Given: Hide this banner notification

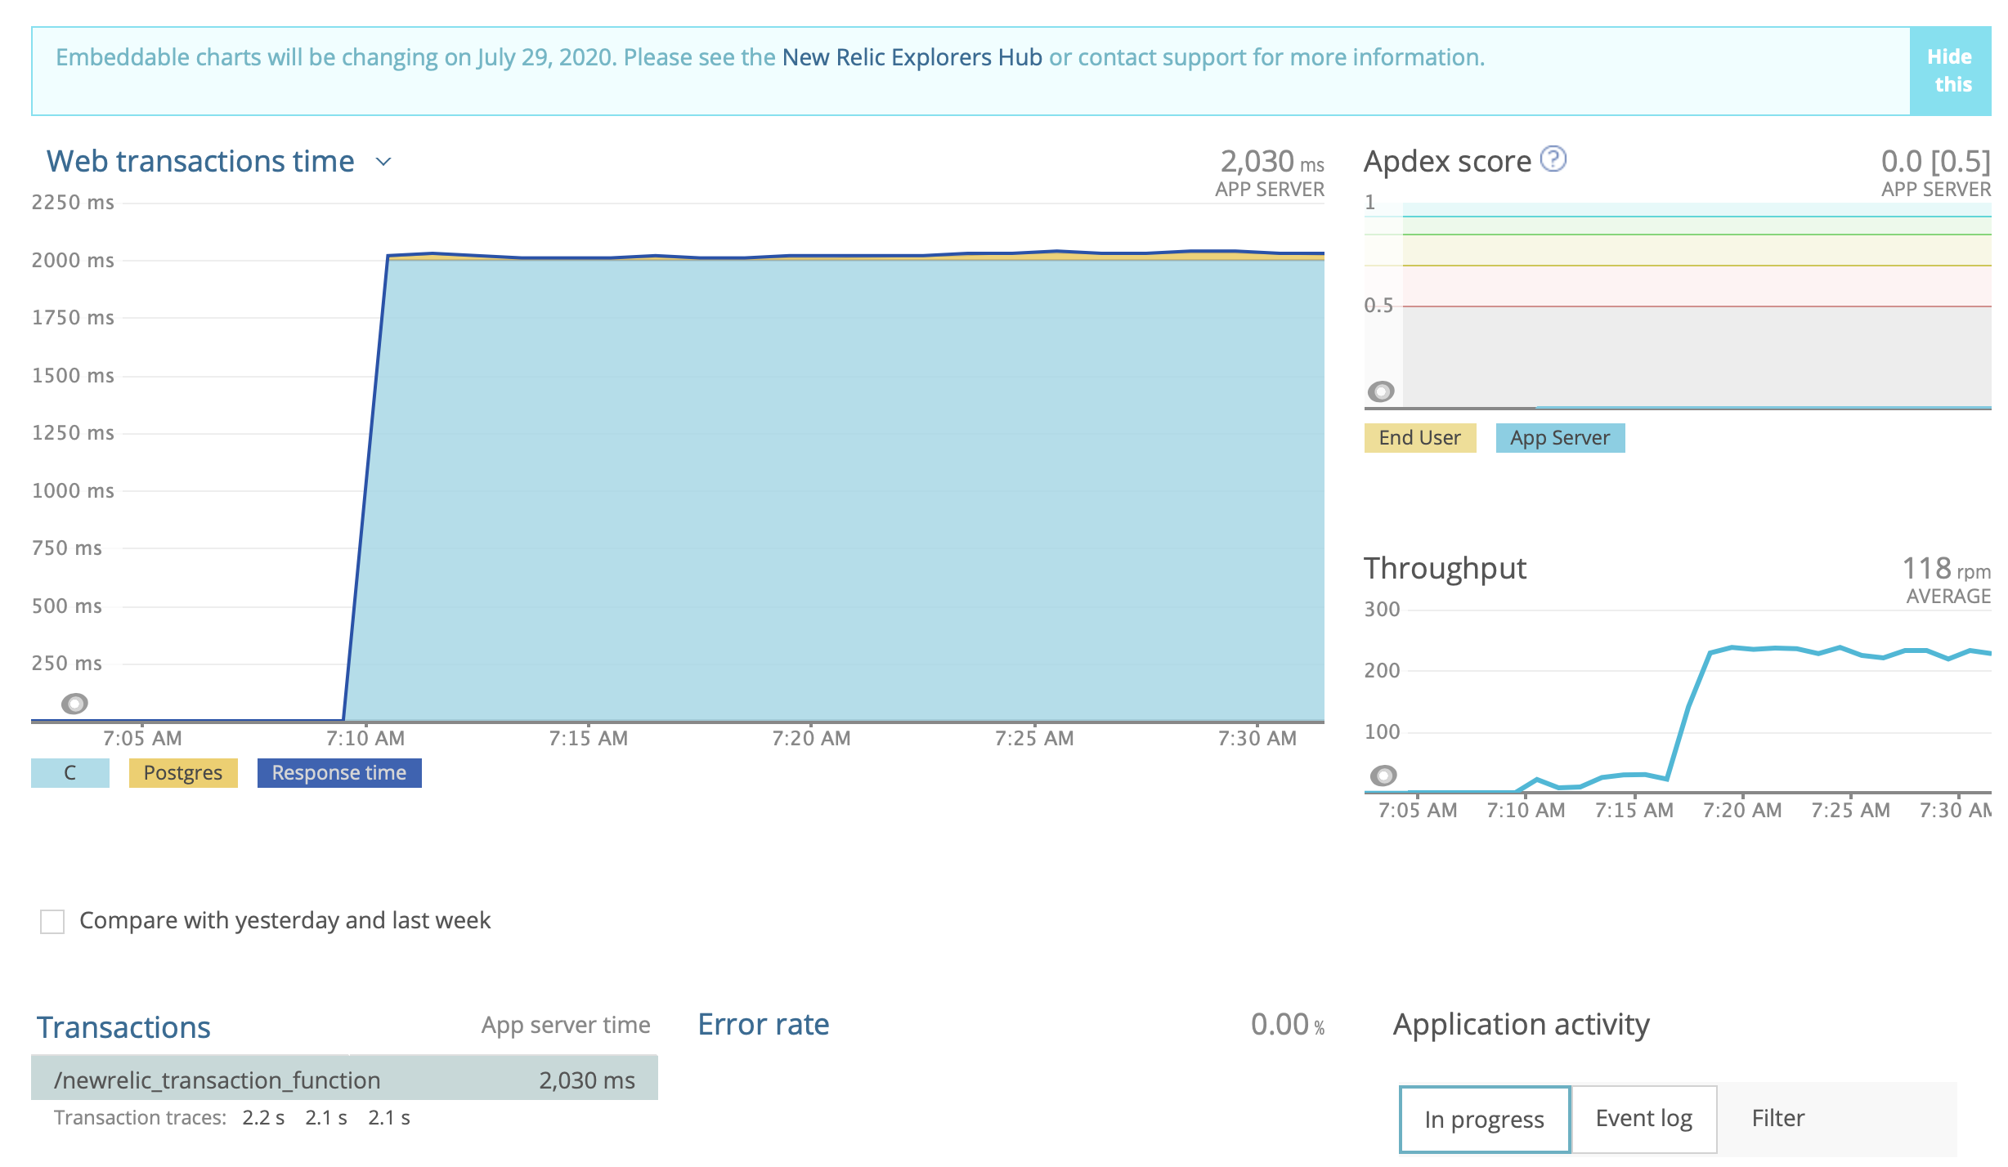Looking at the screenshot, I should [1949, 70].
